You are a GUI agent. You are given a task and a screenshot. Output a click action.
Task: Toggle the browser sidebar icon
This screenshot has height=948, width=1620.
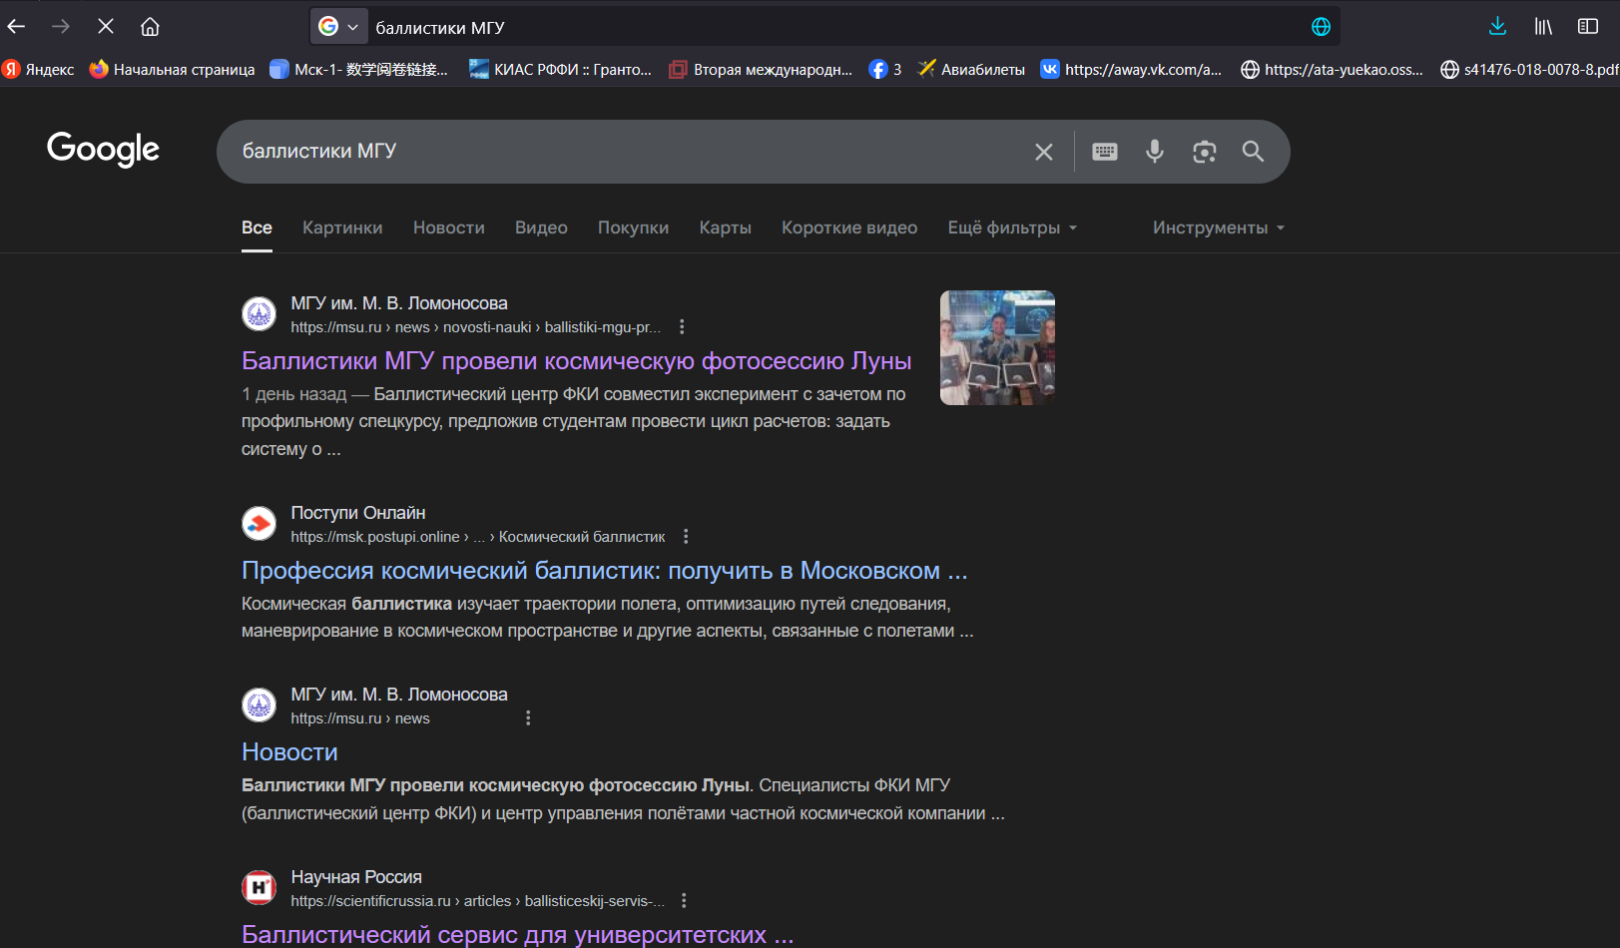[x=1588, y=27]
